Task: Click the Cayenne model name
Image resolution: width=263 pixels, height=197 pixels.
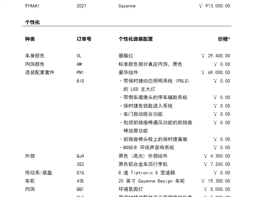Action: point(127,6)
